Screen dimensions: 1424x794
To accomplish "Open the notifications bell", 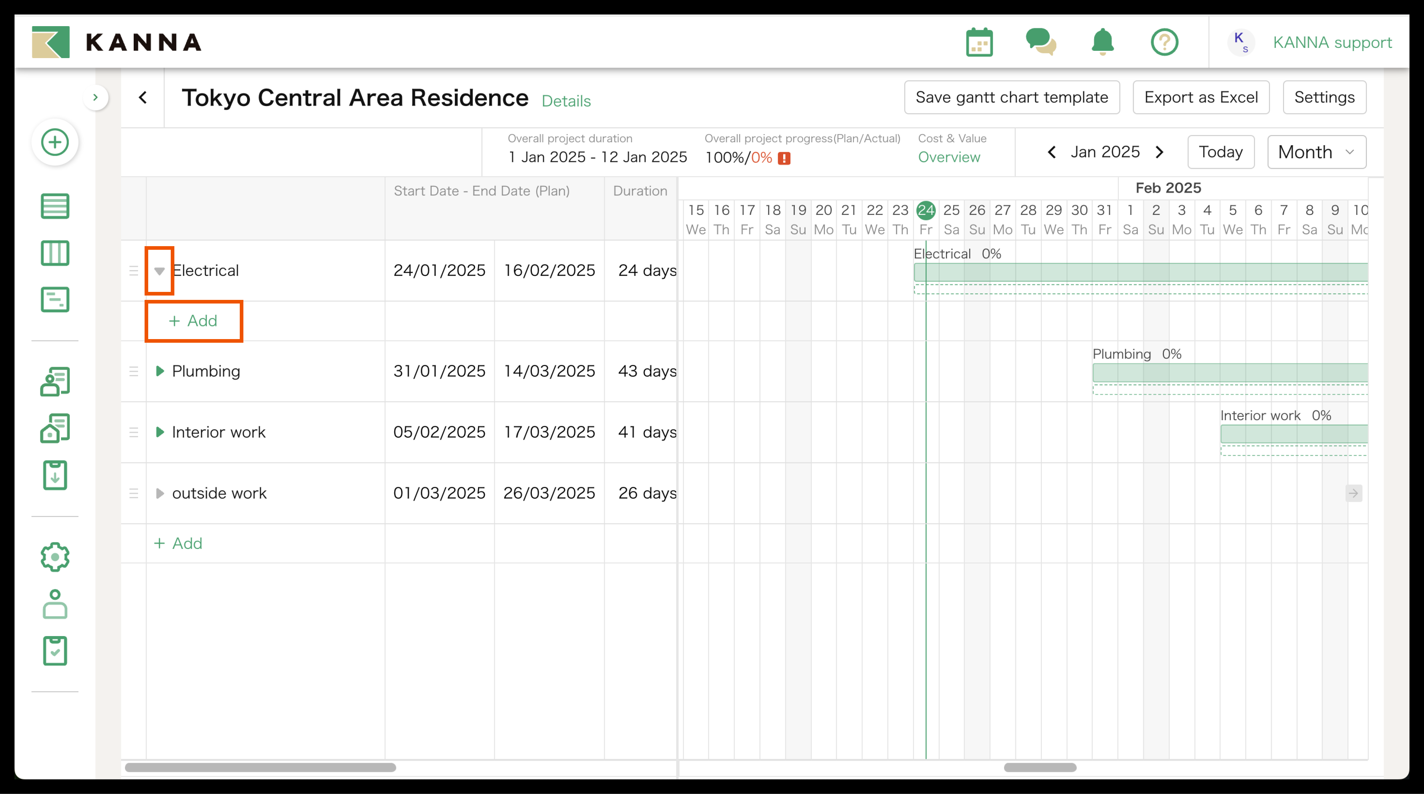I will [x=1102, y=42].
